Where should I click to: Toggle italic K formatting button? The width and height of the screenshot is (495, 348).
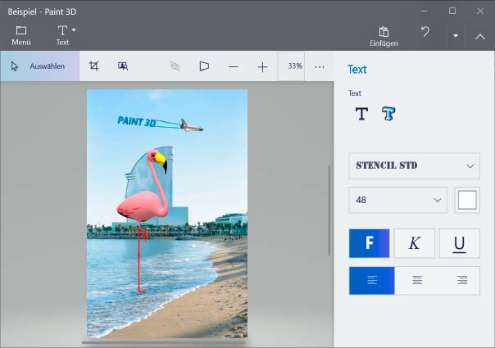click(x=414, y=243)
